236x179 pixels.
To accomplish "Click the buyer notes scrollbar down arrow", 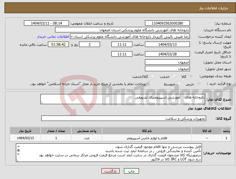I will pos(18,154).
